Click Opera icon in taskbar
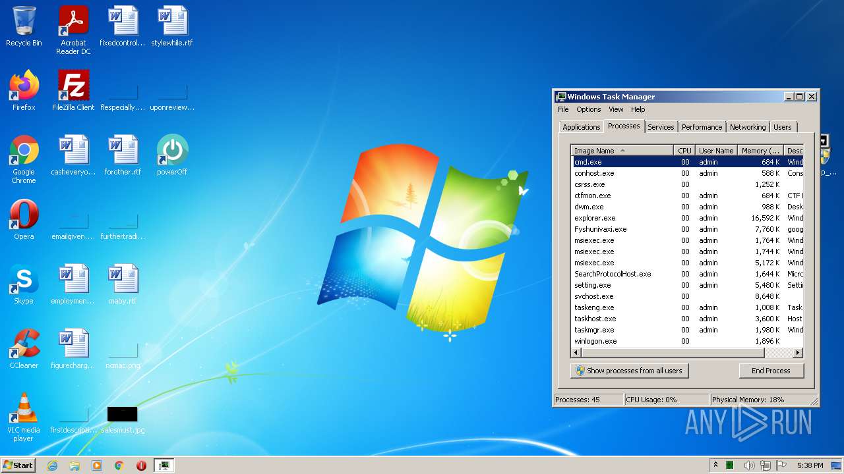 [x=141, y=465]
